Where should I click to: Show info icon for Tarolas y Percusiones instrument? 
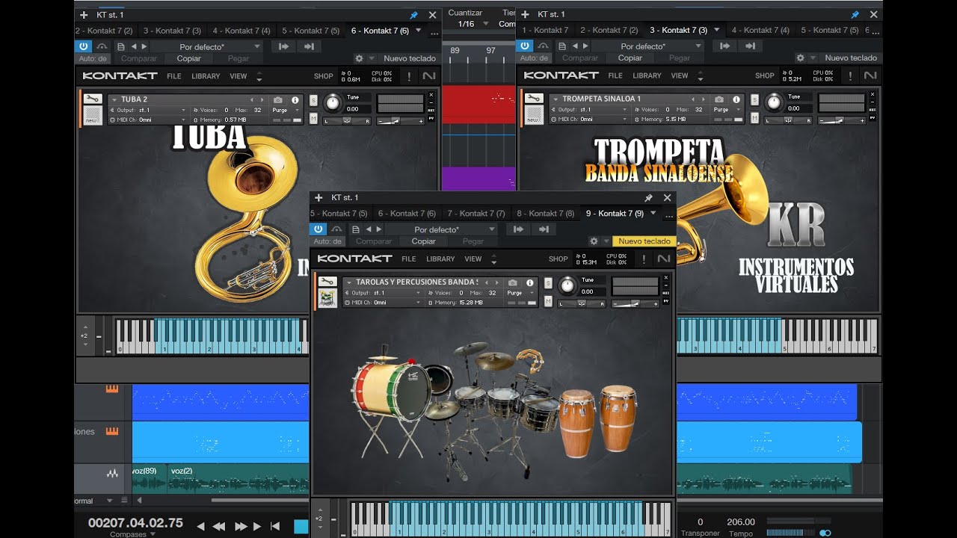[x=529, y=283]
